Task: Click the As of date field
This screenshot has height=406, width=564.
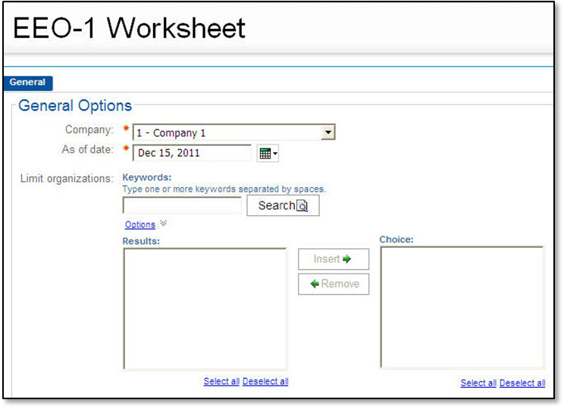Action: (193, 153)
